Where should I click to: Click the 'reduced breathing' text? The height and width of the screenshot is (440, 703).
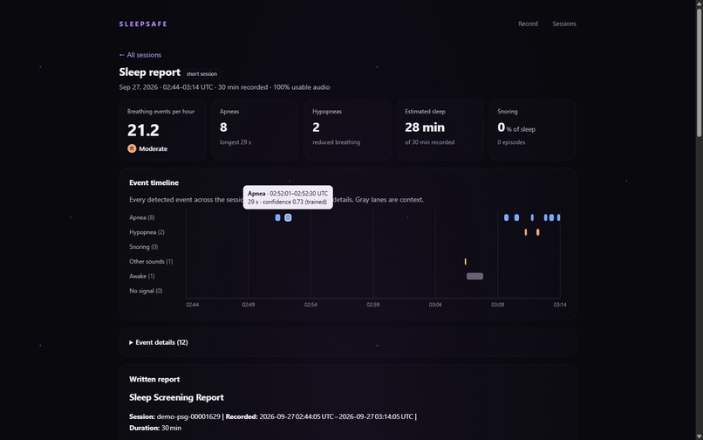tap(337, 142)
